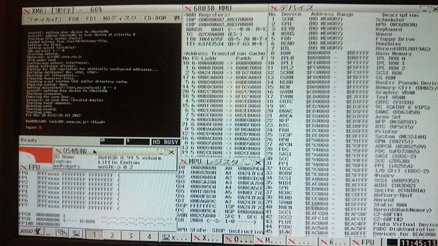438x246 pixels.
Task: Select the 'x...' terminal task button with monitor icon
Action: coord(175,238)
